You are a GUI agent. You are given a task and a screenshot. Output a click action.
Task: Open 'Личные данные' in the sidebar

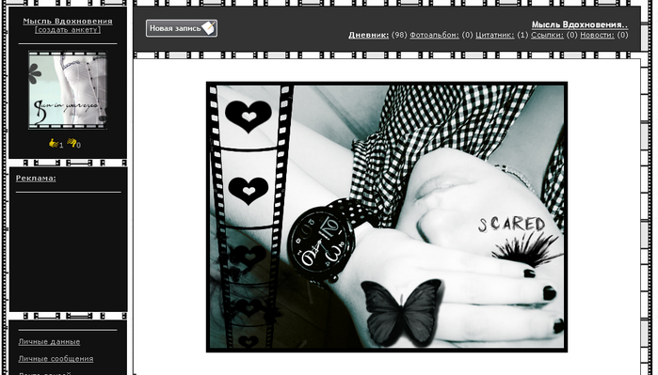point(49,342)
